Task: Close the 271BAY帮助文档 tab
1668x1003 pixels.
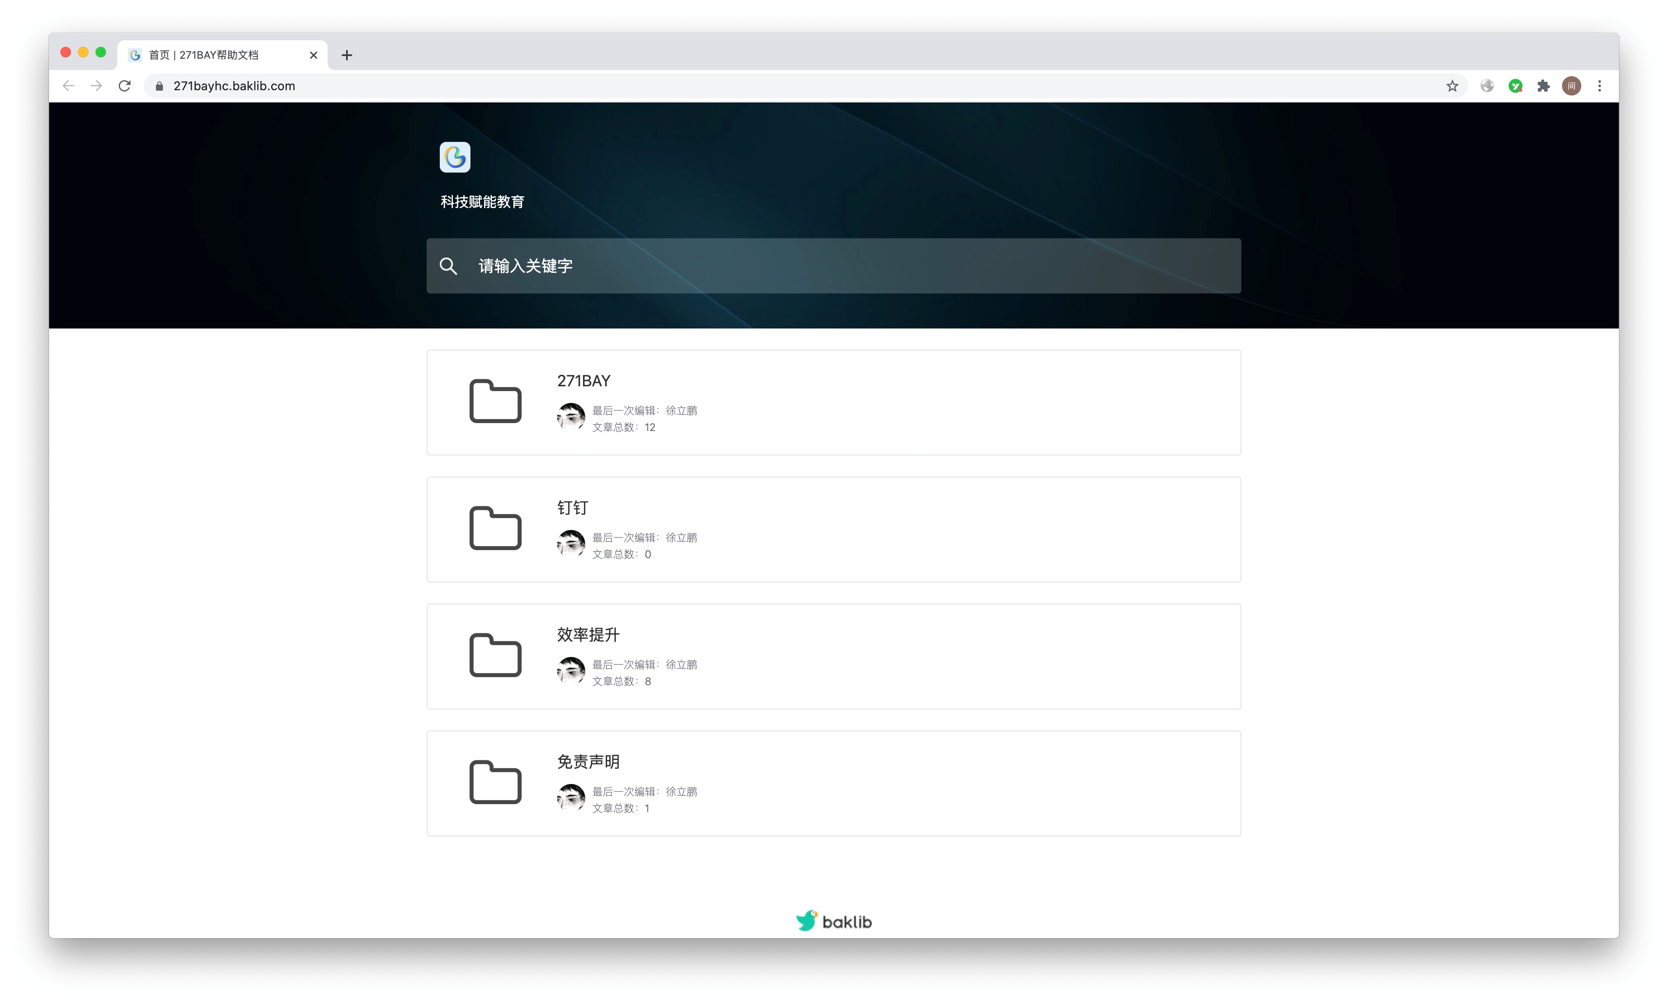Action: point(314,55)
